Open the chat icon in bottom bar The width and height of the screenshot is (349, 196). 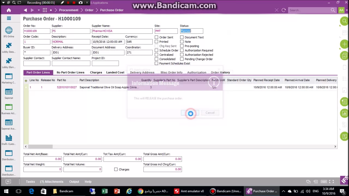click(x=8, y=182)
